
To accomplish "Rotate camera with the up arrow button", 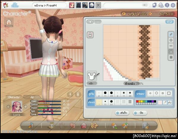I will tap(70, 94).
